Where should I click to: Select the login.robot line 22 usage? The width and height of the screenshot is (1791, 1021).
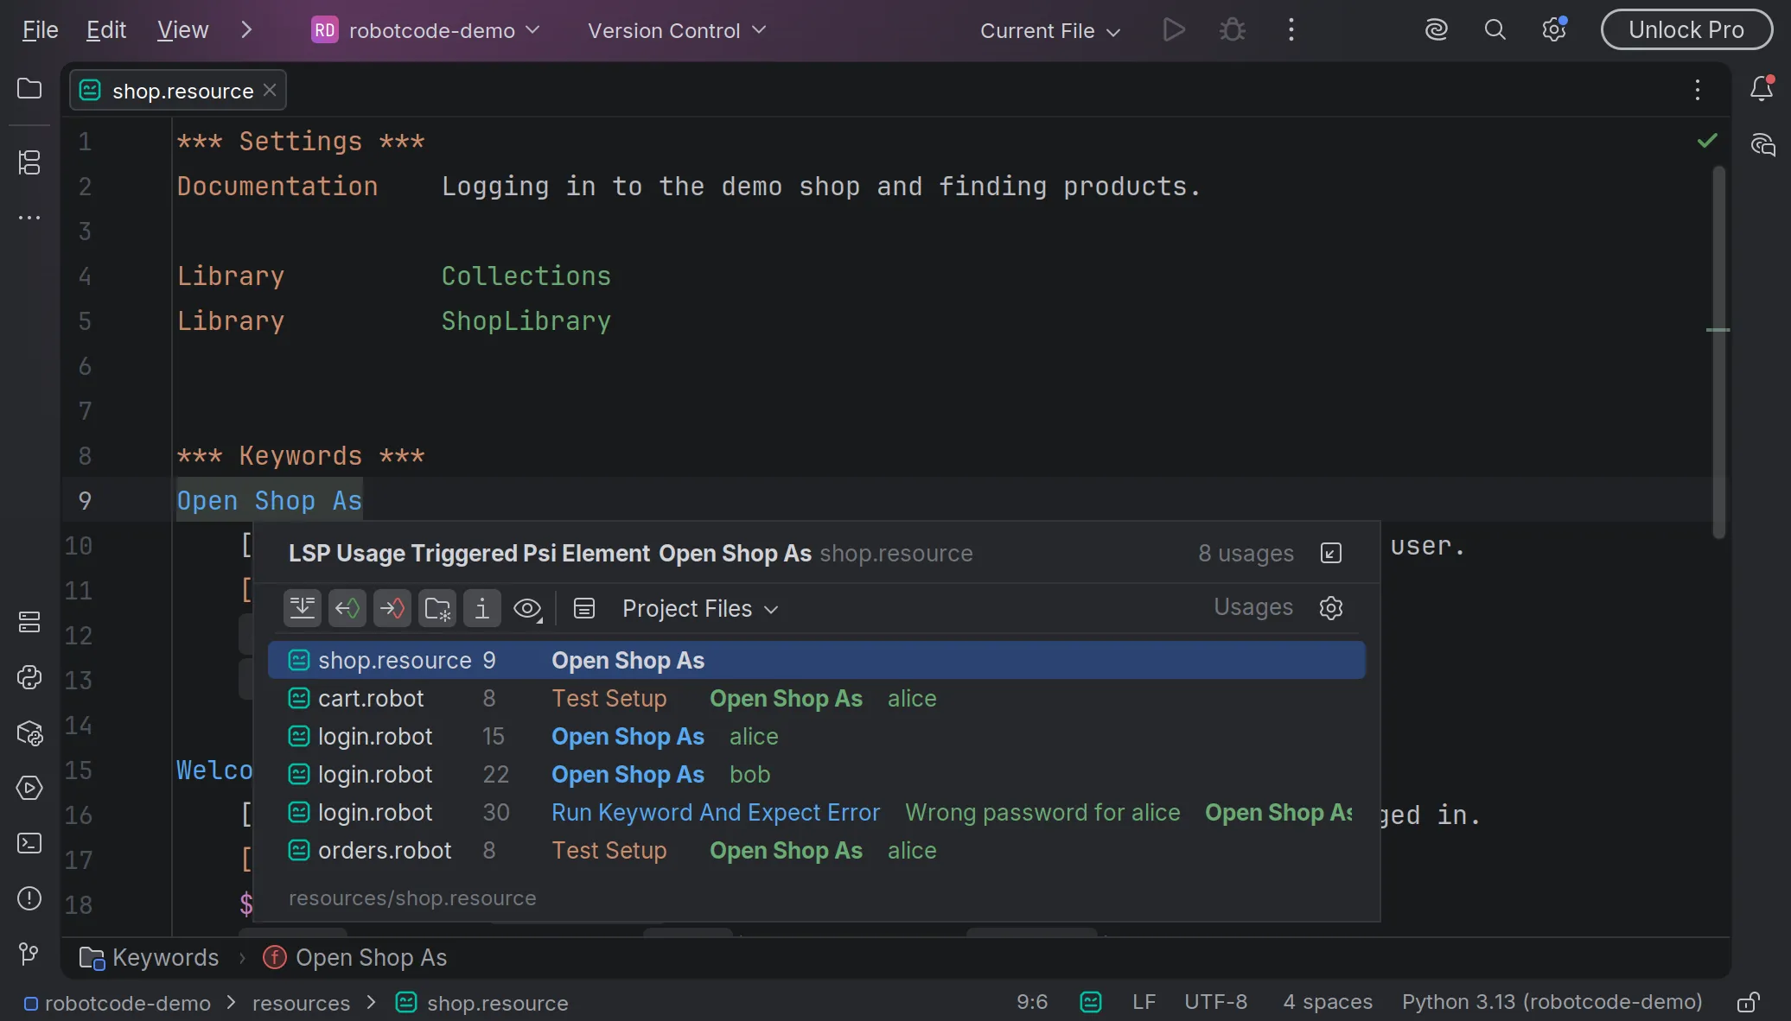[x=817, y=775]
